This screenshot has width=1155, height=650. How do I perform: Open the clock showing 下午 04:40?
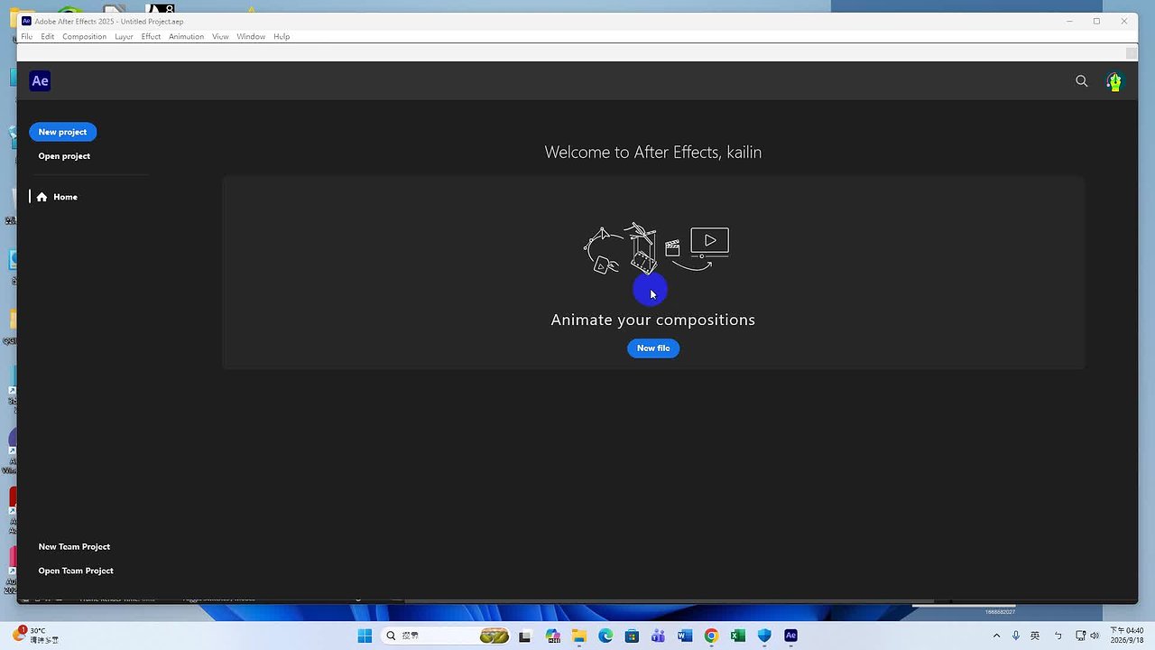1127,635
